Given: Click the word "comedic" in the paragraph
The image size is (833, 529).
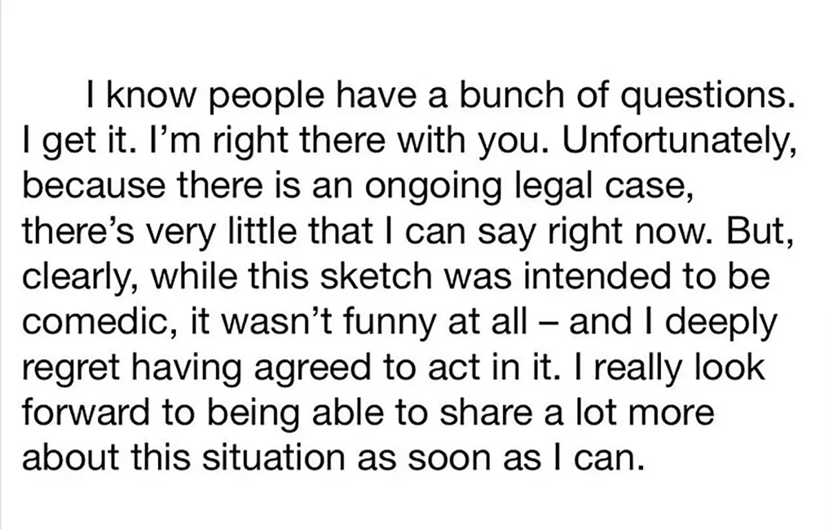Looking at the screenshot, I should 95,322.
